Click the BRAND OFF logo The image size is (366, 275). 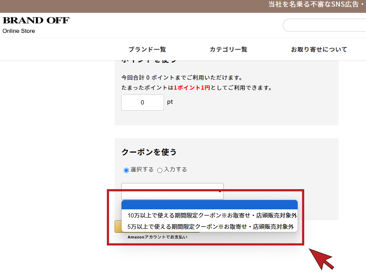(x=36, y=21)
